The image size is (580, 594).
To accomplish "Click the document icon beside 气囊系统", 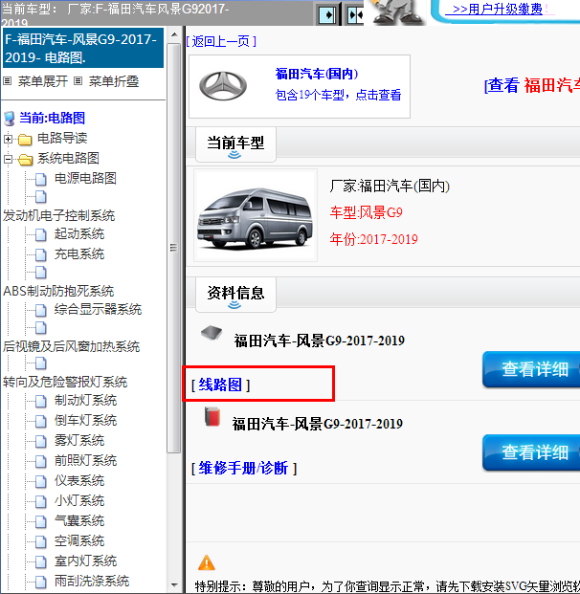I will pos(41,522).
